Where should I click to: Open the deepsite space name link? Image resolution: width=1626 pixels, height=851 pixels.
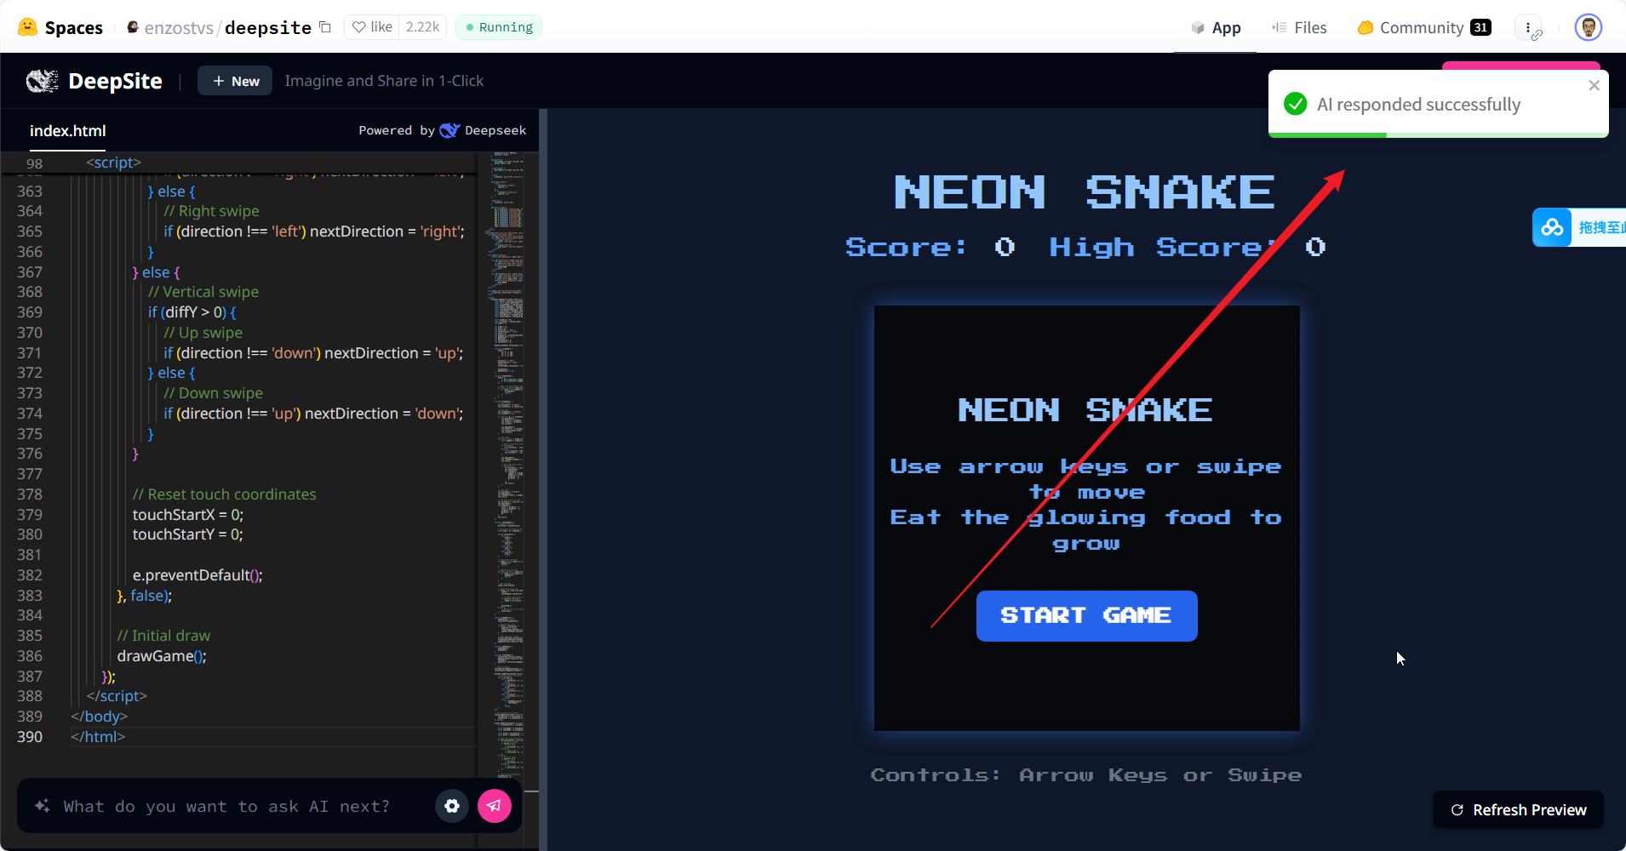[268, 28]
